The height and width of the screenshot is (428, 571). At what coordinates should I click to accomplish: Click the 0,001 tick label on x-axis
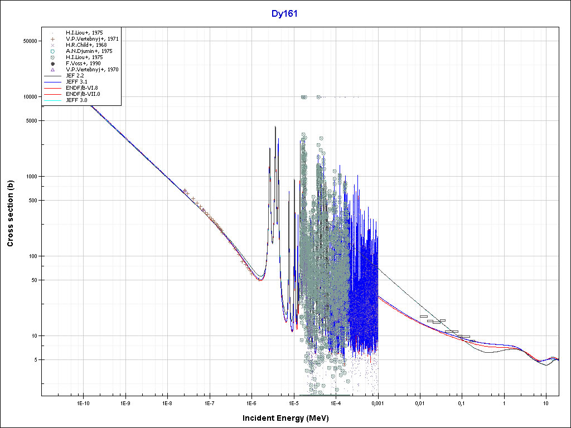378,402
